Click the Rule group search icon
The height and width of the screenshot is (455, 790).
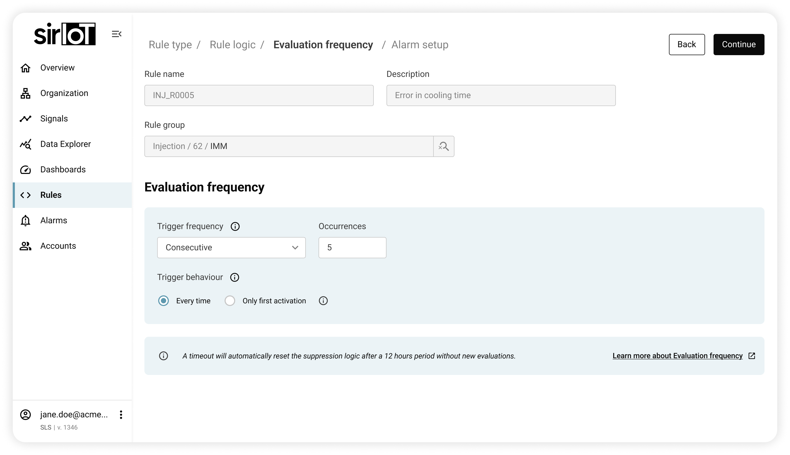(443, 146)
